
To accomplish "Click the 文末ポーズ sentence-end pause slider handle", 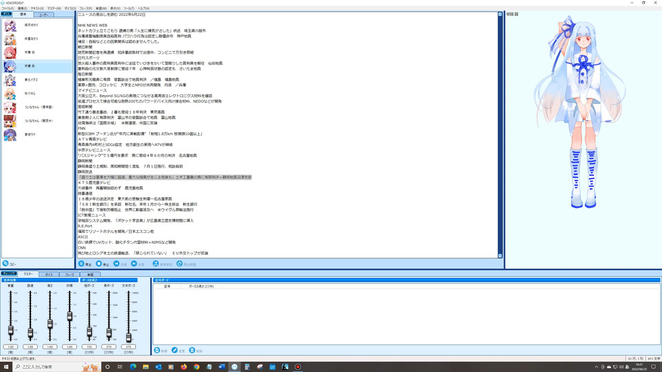I will 129,337.
